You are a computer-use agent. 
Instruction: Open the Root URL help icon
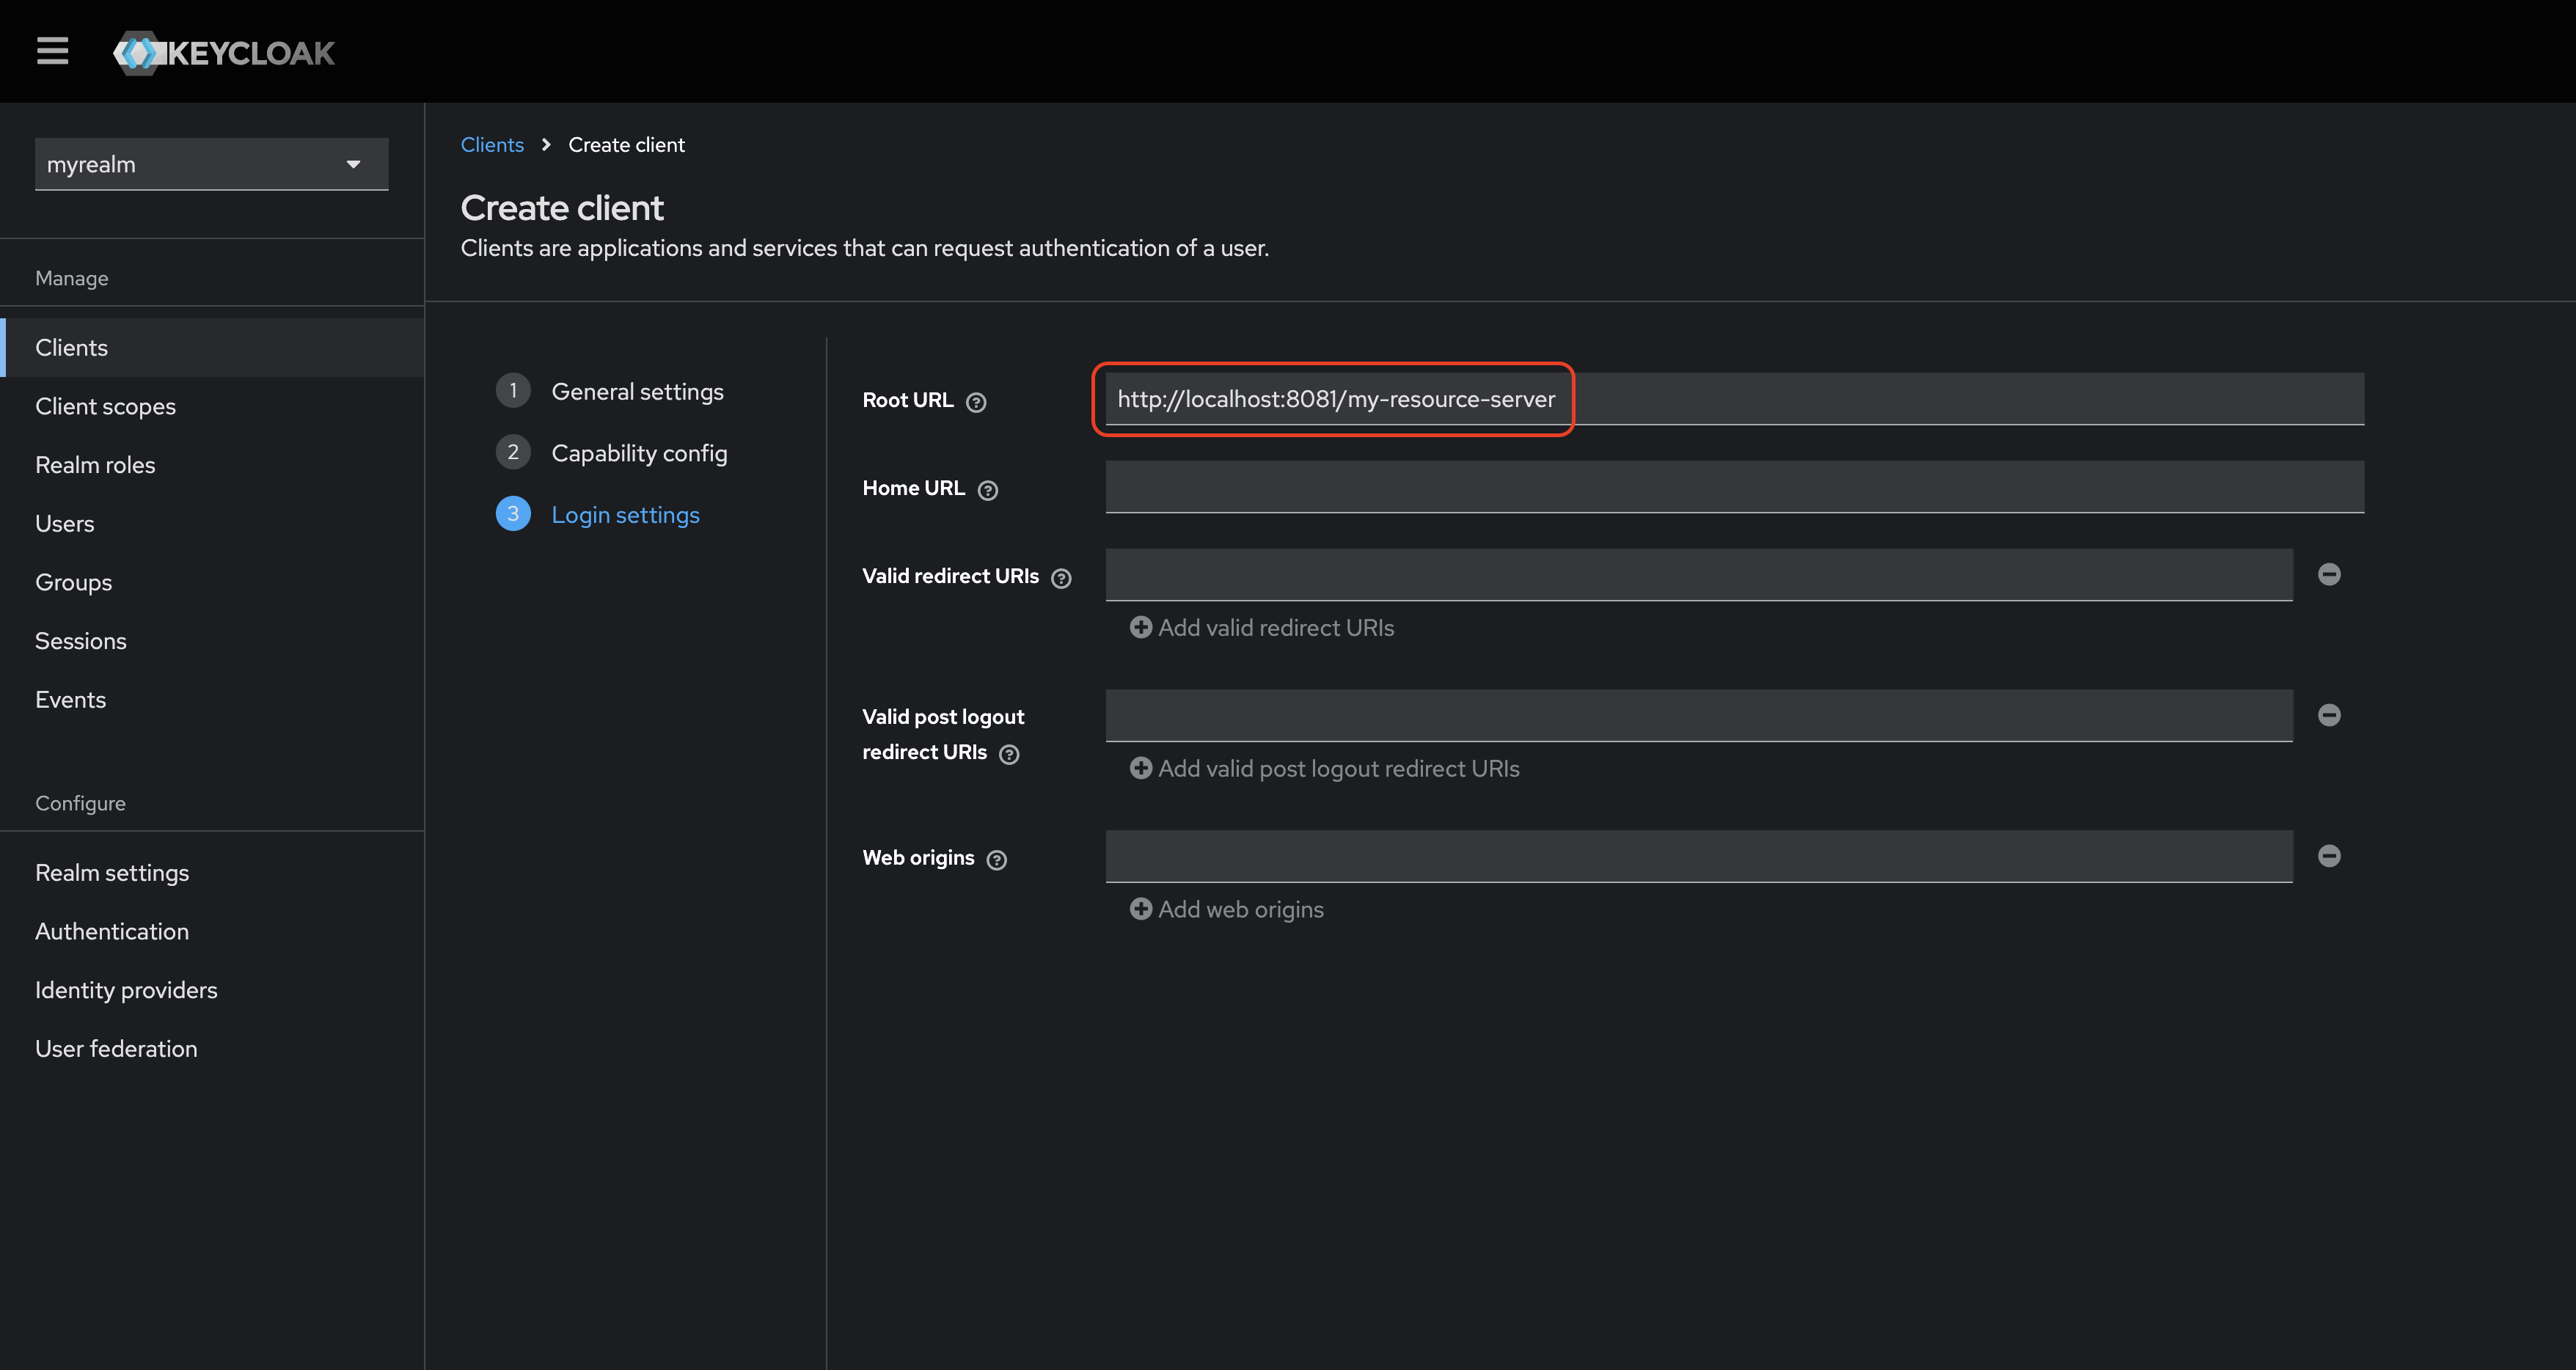coord(976,402)
